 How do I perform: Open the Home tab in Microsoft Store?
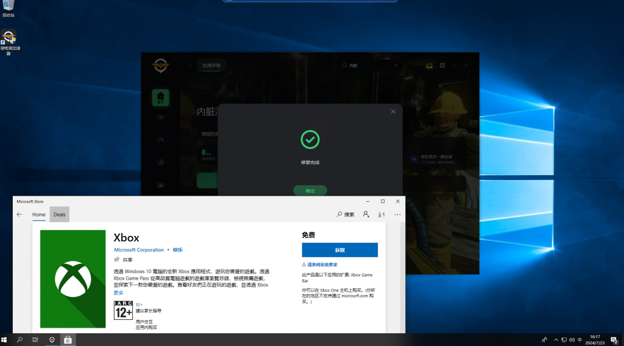[39, 215]
